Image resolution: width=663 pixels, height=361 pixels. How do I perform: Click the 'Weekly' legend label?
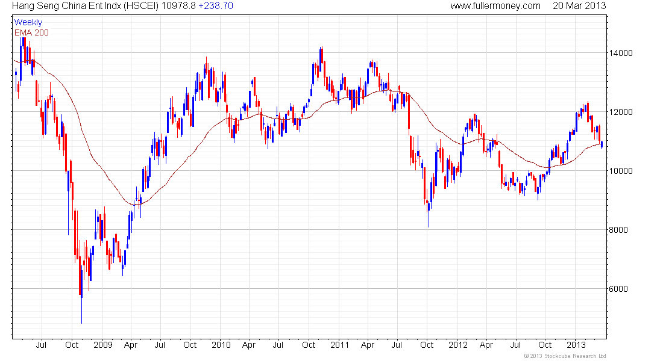28,22
